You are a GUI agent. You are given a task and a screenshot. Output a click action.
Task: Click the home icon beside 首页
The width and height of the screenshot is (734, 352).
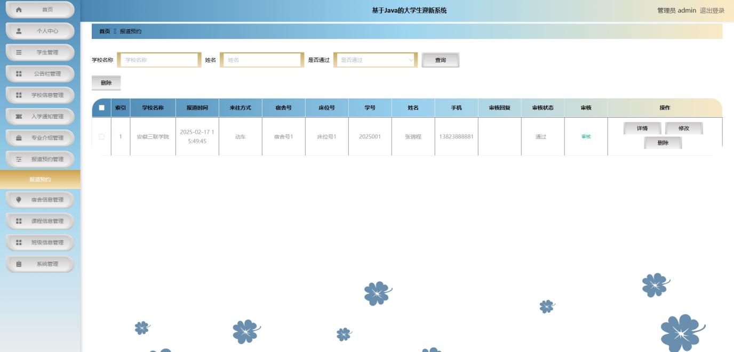pos(19,9)
